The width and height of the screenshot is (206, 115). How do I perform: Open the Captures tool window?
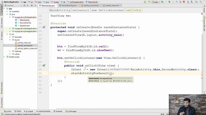[2, 36]
